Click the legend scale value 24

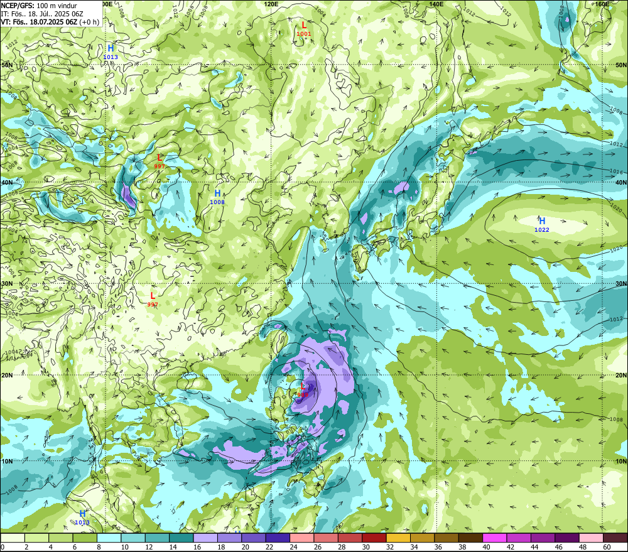click(x=293, y=547)
